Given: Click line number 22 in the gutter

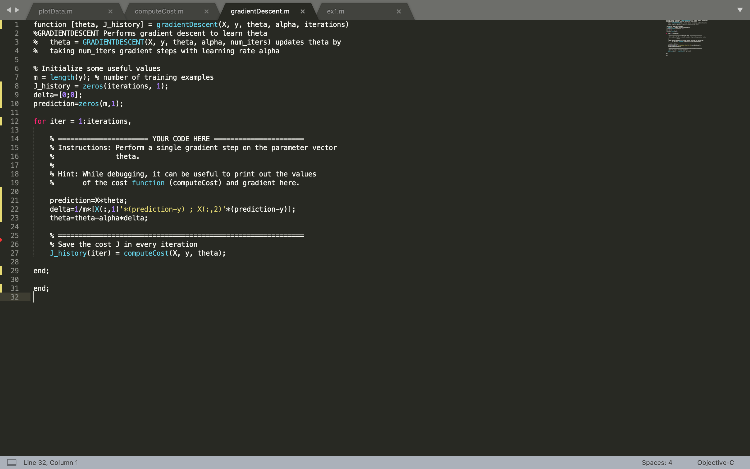Looking at the screenshot, I should point(15,209).
